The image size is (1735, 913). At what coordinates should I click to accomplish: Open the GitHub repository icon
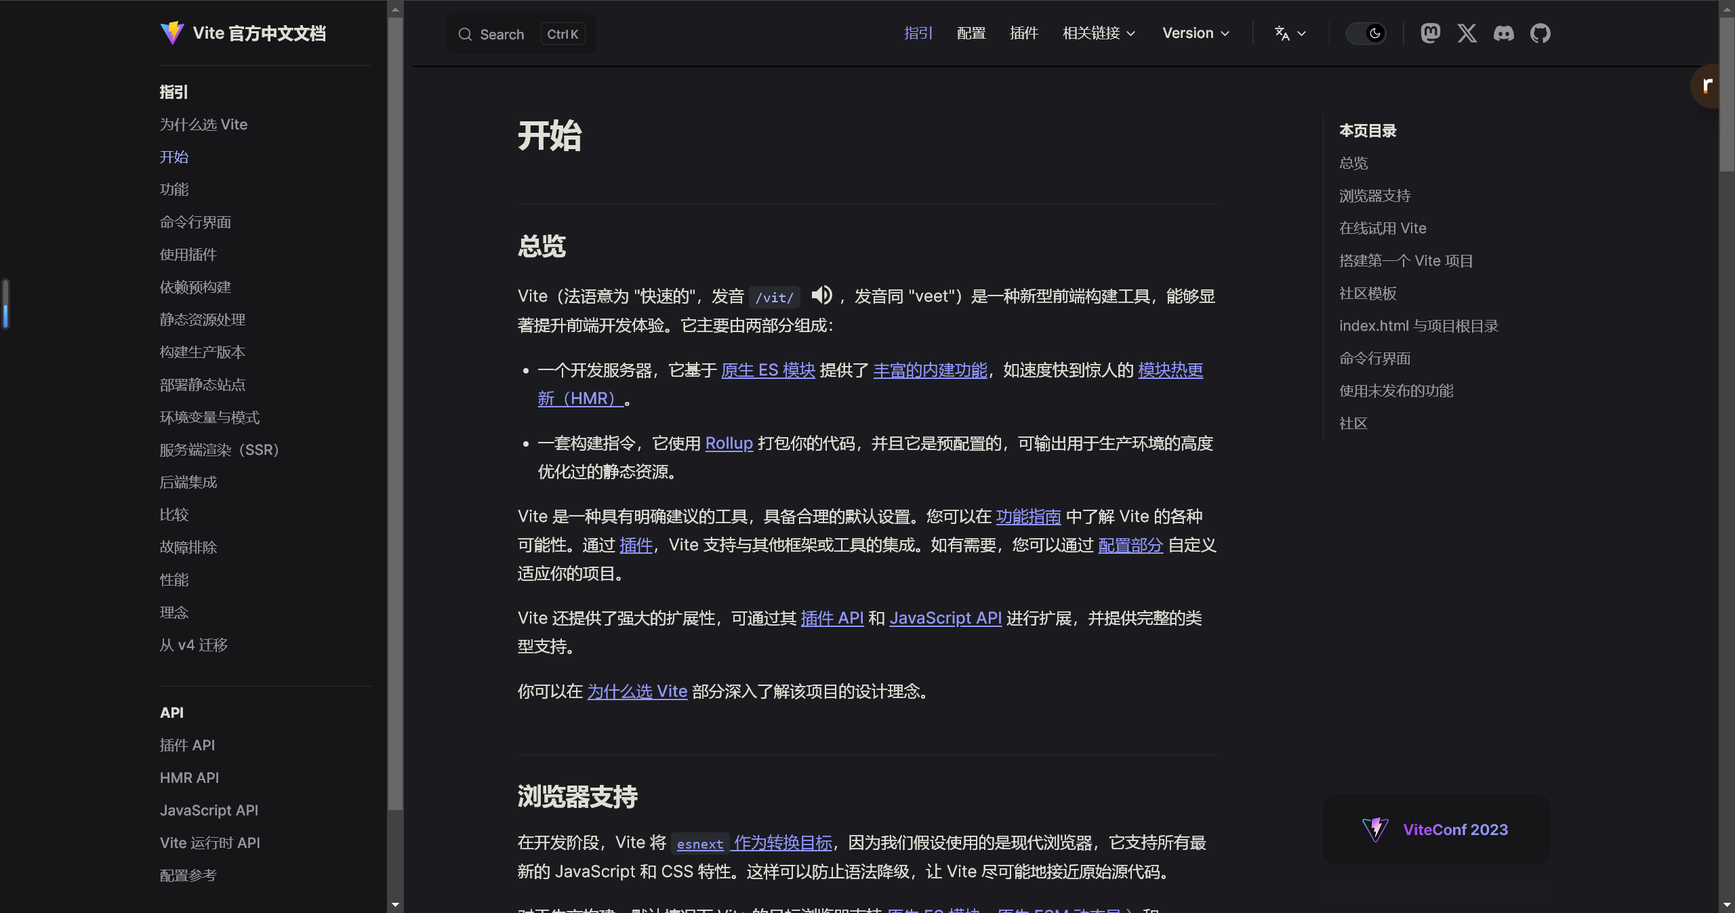pyautogui.click(x=1540, y=33)
